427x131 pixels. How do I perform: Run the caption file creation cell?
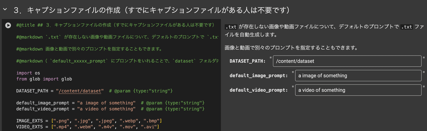[x=8, y=25]
